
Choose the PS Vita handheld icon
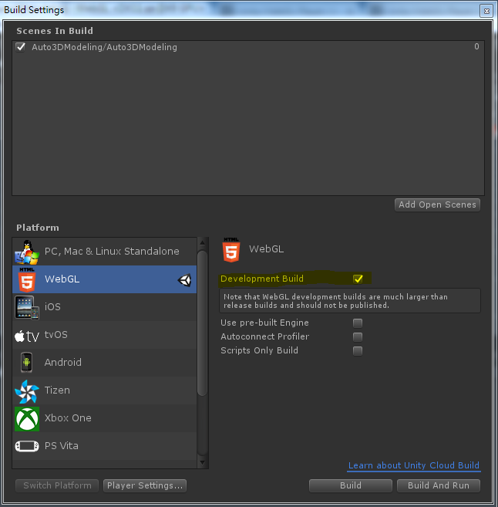point(26,446)
